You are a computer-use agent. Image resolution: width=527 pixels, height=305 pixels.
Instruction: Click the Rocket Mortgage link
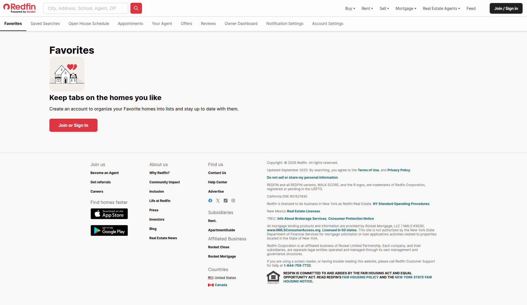click(222, 256)
